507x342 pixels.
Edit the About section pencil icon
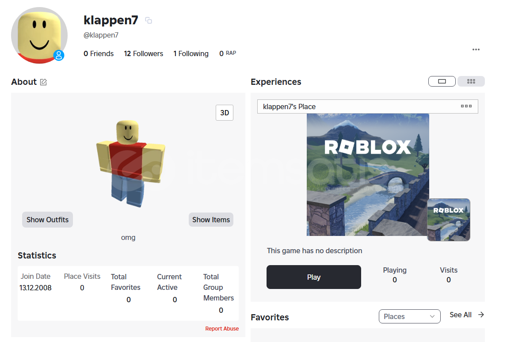click(43, 82)
